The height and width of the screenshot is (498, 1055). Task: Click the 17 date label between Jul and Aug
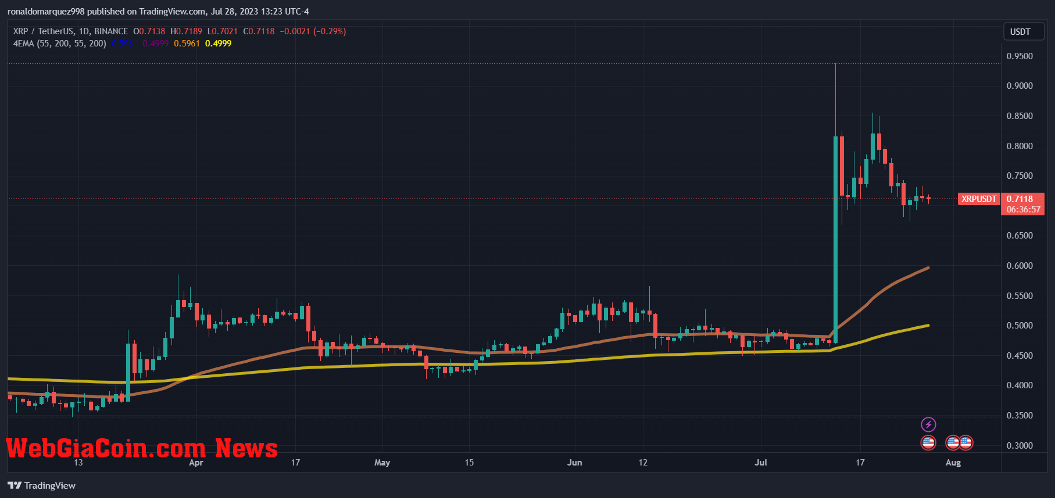click(x=860, y=463)
